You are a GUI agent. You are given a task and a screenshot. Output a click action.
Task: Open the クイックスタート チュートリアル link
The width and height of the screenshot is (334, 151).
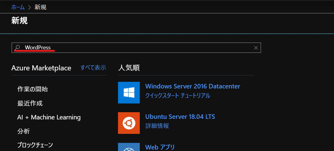tap(178, 96)
